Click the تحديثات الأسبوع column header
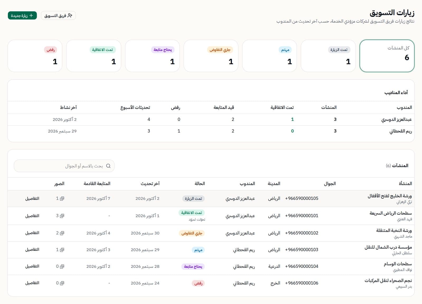This screenshot has height=304, width=422. pyautogui.click(x=135, y=108)
